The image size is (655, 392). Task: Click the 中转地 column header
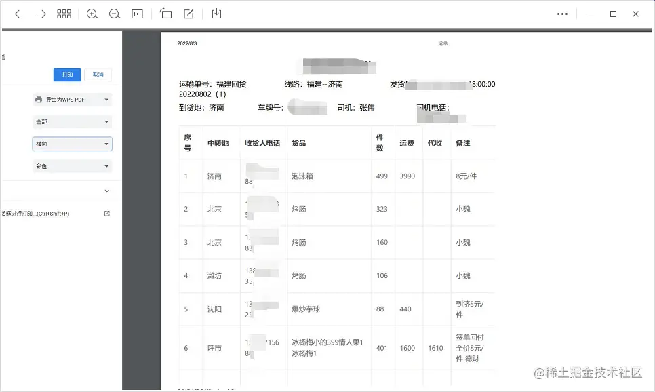click(218, 143)
